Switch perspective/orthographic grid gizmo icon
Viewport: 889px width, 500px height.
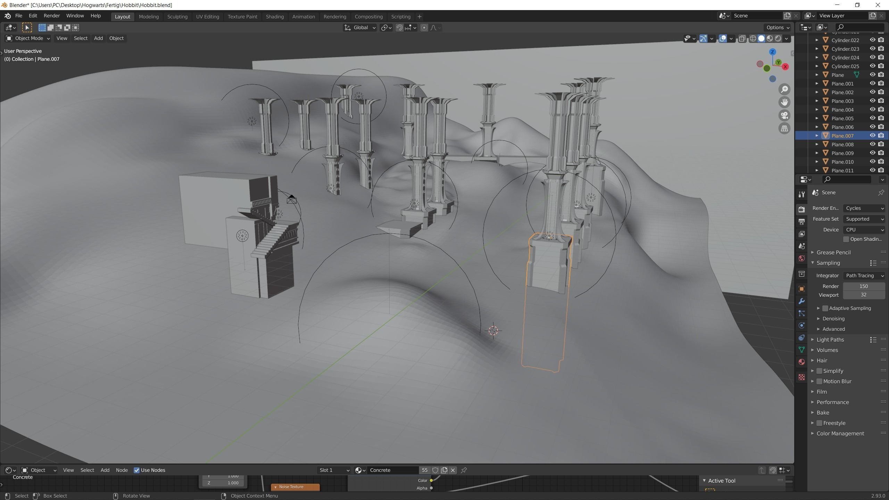click(x=784, y=129)
